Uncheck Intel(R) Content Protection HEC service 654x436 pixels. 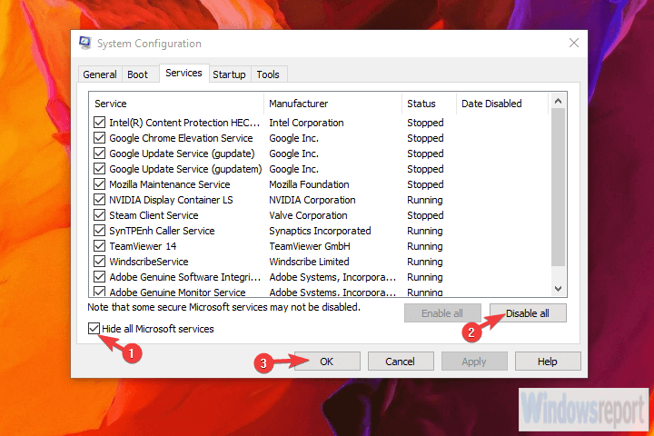(x=99, y=123)
